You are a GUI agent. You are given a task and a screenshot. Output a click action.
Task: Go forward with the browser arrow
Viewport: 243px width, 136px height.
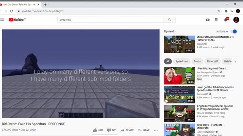pos(5,11)
